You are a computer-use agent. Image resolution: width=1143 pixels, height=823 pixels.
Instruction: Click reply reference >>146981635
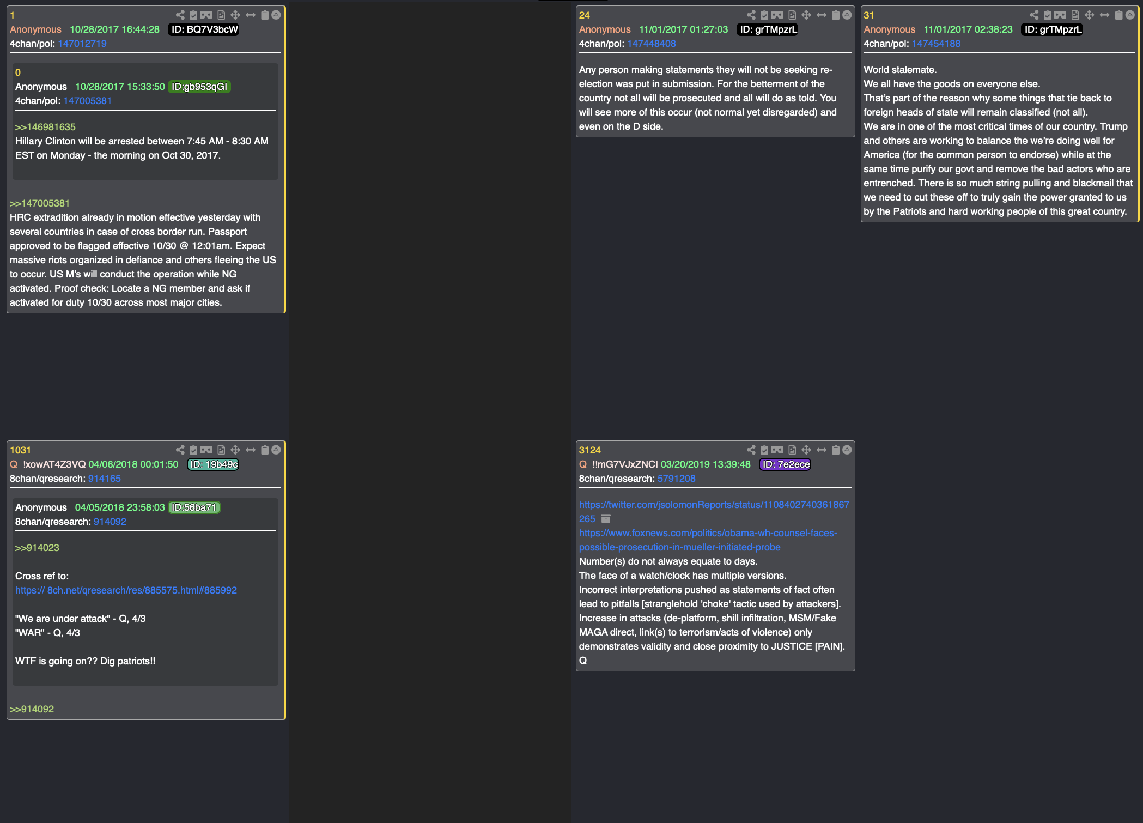(x=45, y=127)
